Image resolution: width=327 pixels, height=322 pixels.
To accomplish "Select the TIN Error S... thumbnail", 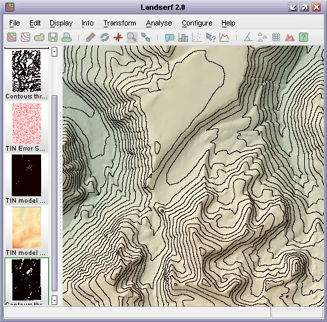I will click(x=27, y=127).
